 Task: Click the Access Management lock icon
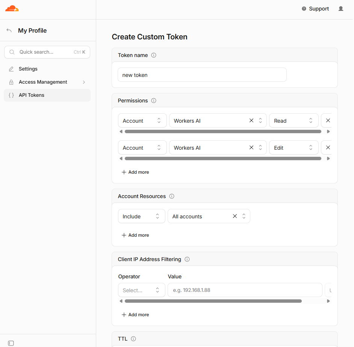[11, 82]
